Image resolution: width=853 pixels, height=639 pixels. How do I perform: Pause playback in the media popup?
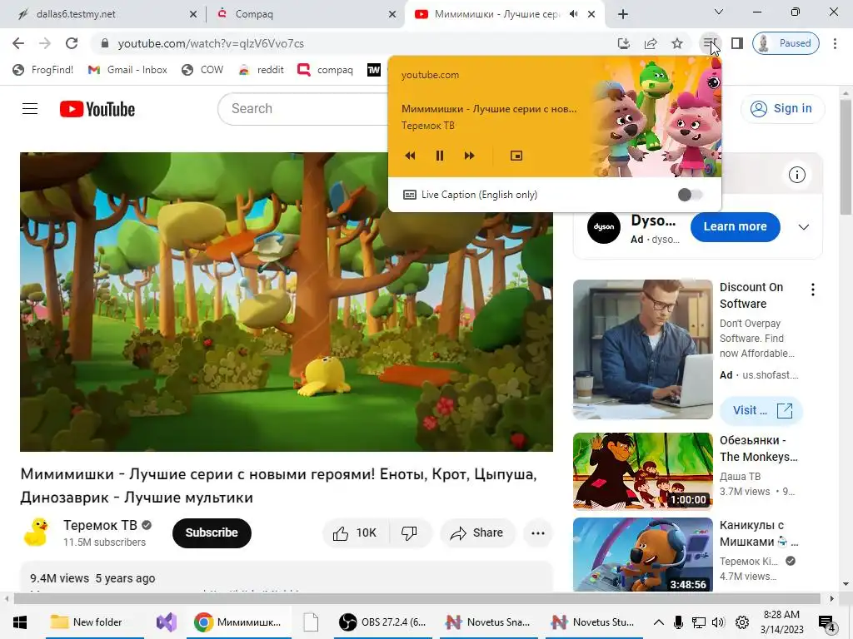(440, 156)
